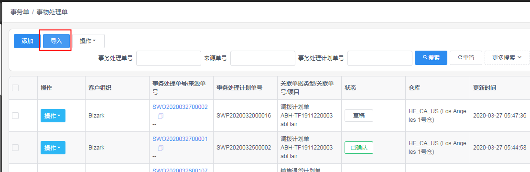
Task: Open 操作 dropdown for SWO2020032700001 row
Action: point(53,148)
